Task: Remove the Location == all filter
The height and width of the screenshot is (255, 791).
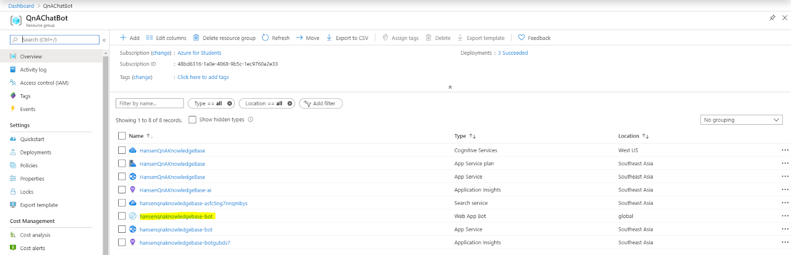Action: tap(290, 104)
